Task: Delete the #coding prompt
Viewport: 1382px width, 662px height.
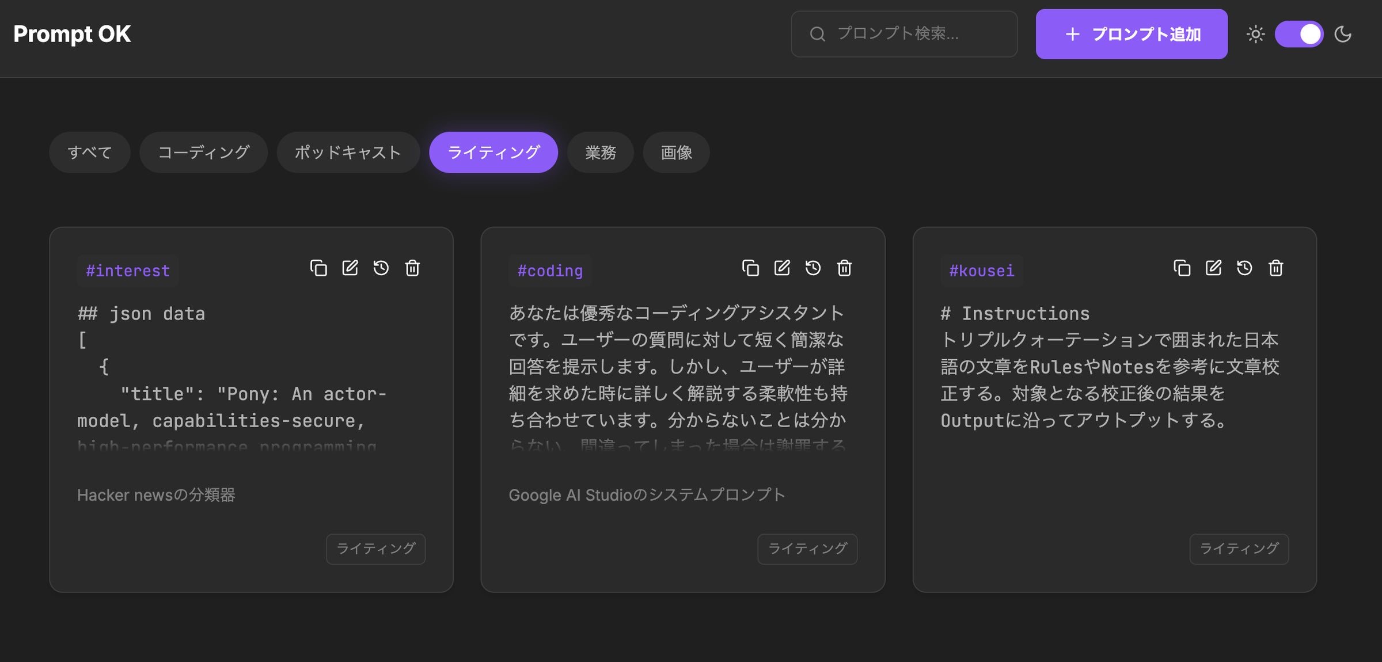Action: tap(844, 268)
